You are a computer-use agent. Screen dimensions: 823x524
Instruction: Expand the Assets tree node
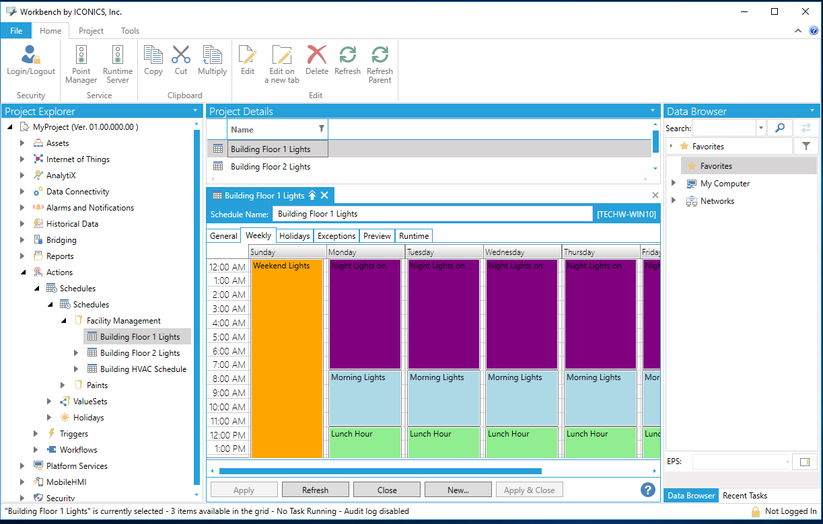(x=22, y=143)
